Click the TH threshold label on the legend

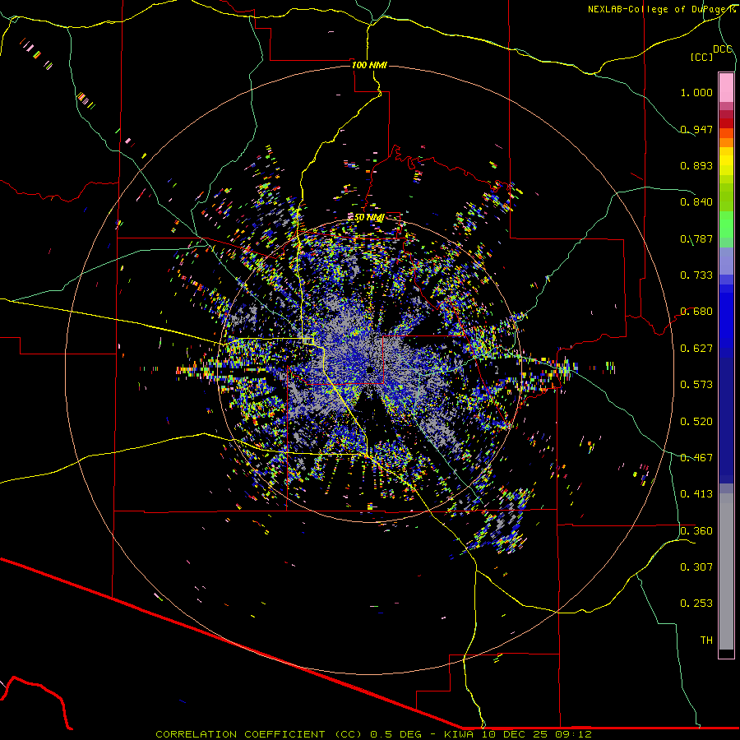[x=706, y=641]
